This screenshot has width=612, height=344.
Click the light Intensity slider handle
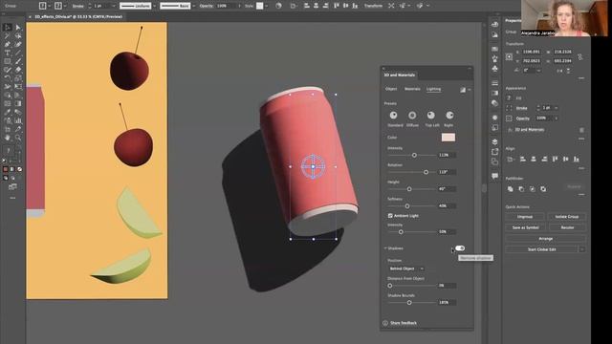pyautogui.click(x=414, y=155)
